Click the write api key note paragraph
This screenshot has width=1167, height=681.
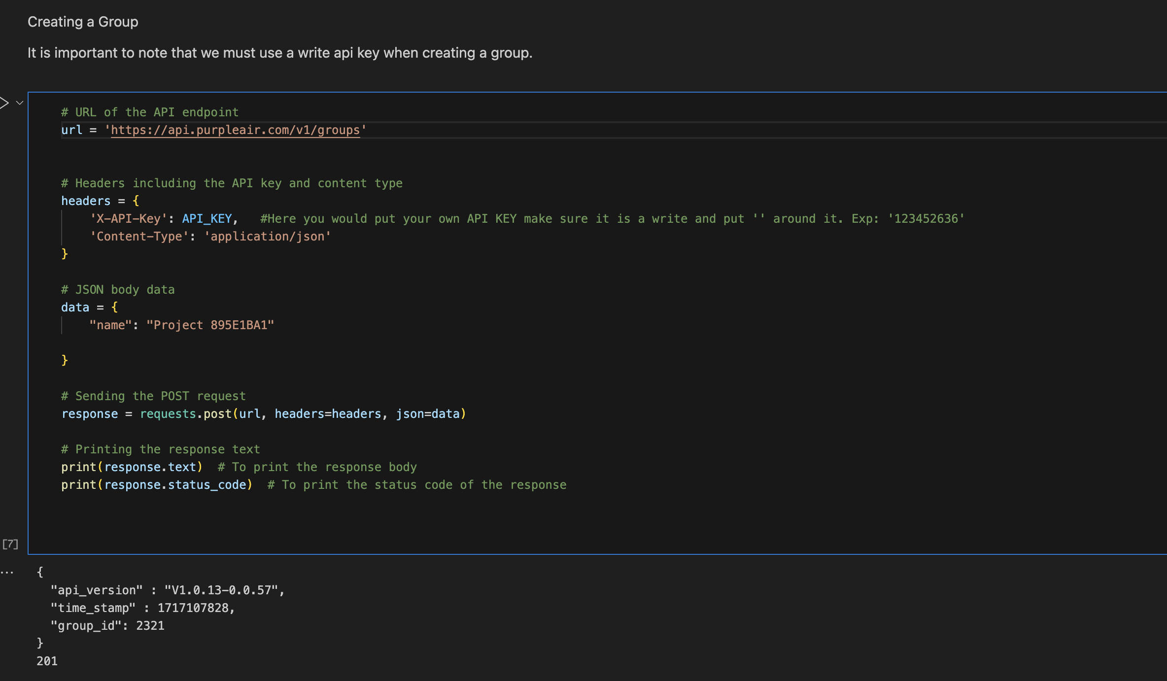point(280,53)
